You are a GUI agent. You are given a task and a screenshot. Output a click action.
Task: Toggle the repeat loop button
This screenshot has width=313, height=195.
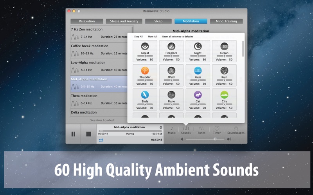pos(101,140)
